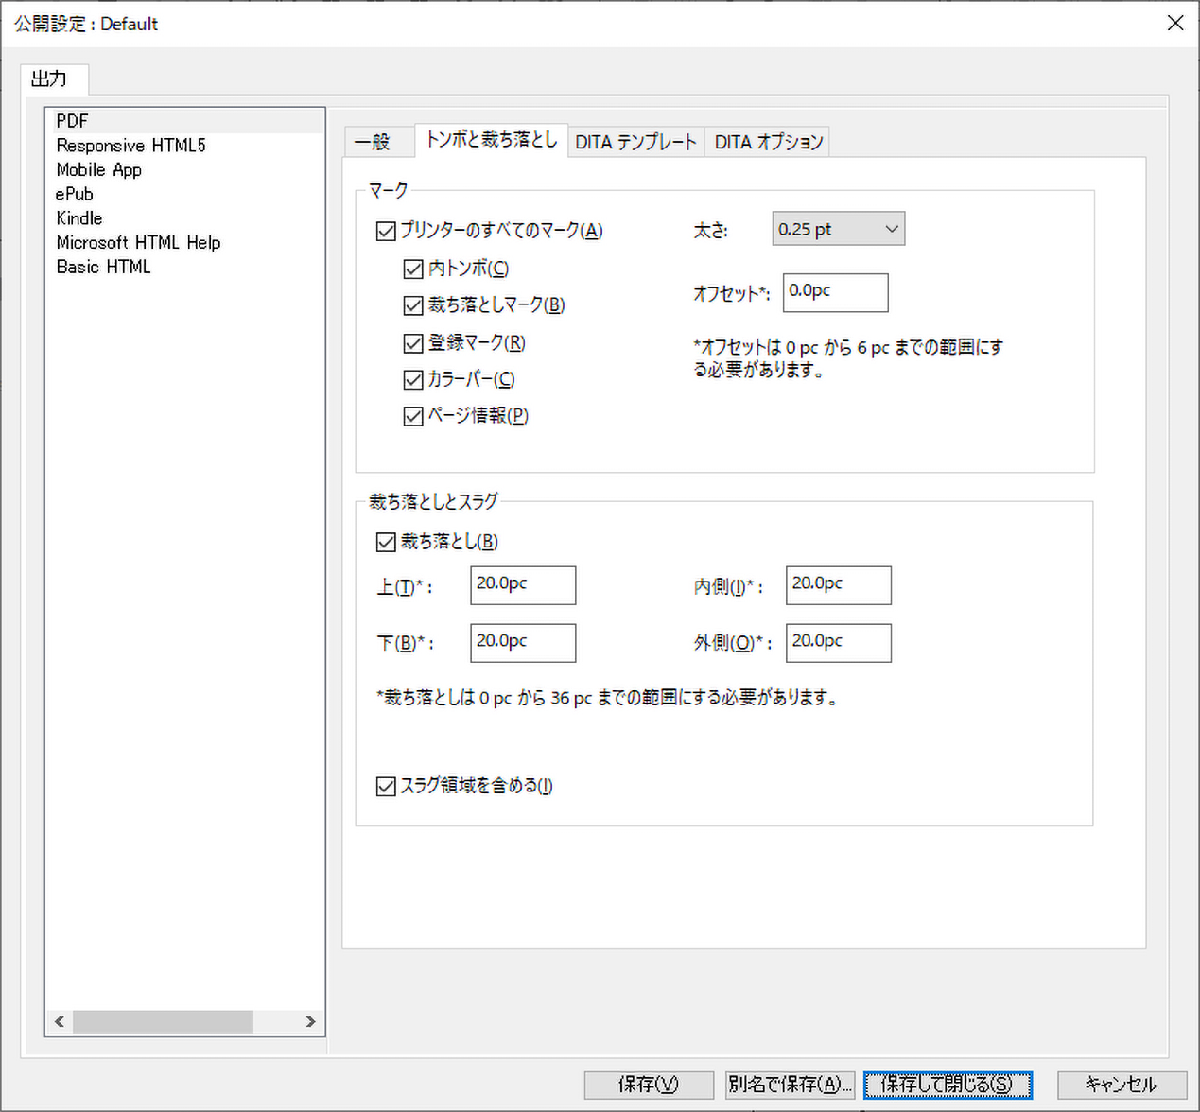Toggle カラーバー checkbox

tap(413, 380)
